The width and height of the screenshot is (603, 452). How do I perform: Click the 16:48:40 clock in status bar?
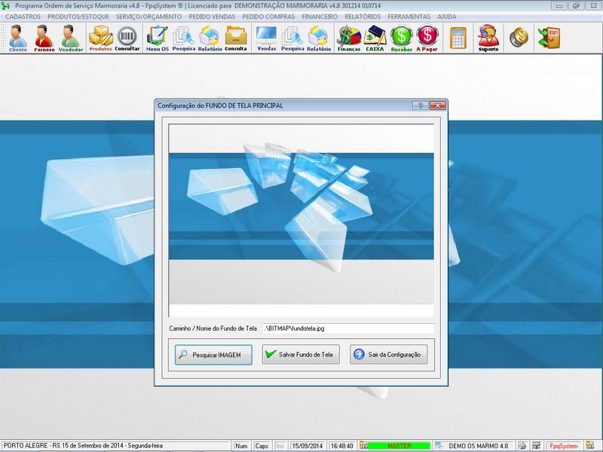[342, 446]
